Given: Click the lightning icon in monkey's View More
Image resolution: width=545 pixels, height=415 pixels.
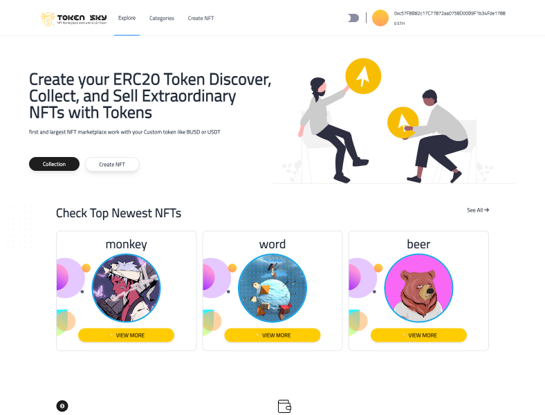Looking at the screenshot, I should 111,335.
